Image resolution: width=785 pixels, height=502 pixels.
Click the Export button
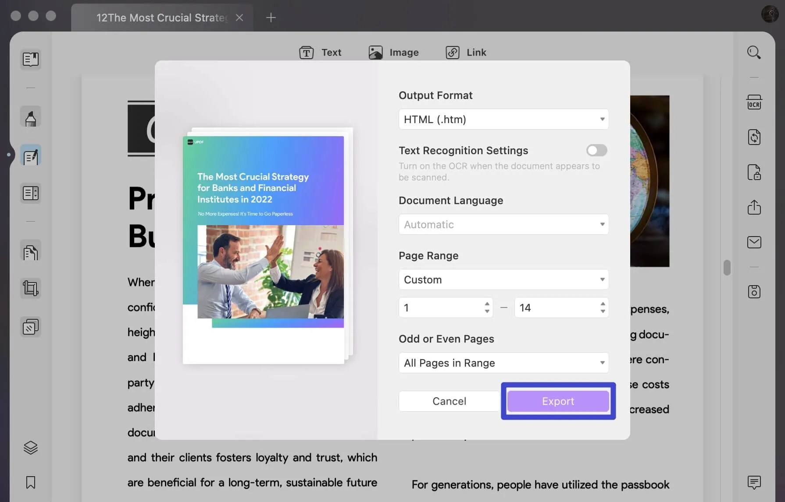tap(558, 401)
